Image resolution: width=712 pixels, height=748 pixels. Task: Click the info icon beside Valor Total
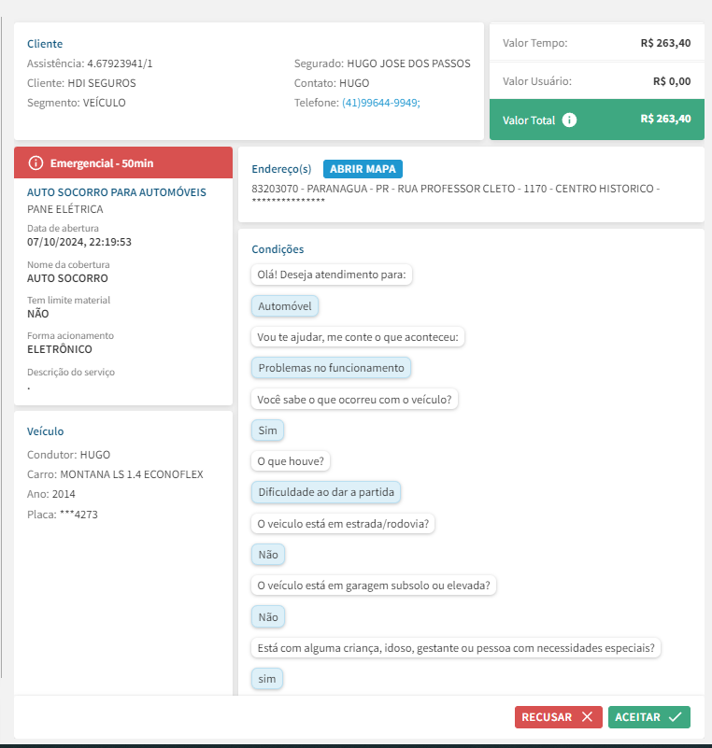[570, 120]
